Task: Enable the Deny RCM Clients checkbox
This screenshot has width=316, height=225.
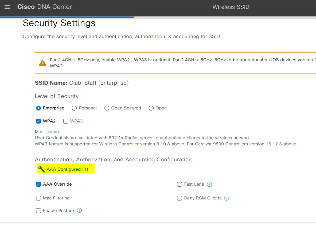Action: [179, 198]
